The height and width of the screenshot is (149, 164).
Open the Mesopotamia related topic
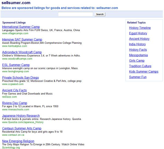click(138, 55)
